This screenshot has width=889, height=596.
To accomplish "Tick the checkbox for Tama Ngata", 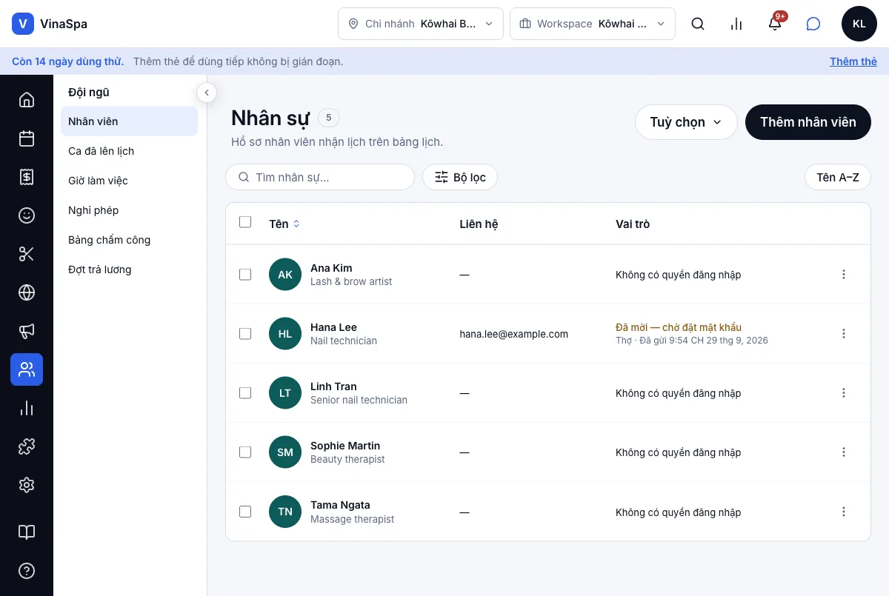I will 245,512.
